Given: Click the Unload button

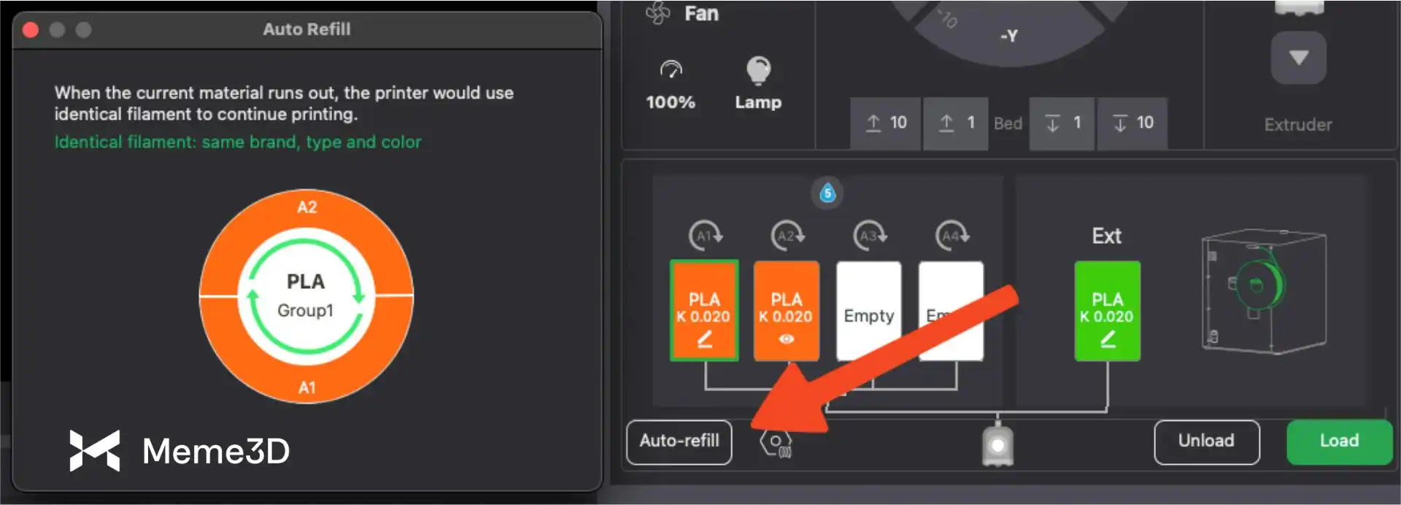Looking at the screenshot, I should point(1206,442).
